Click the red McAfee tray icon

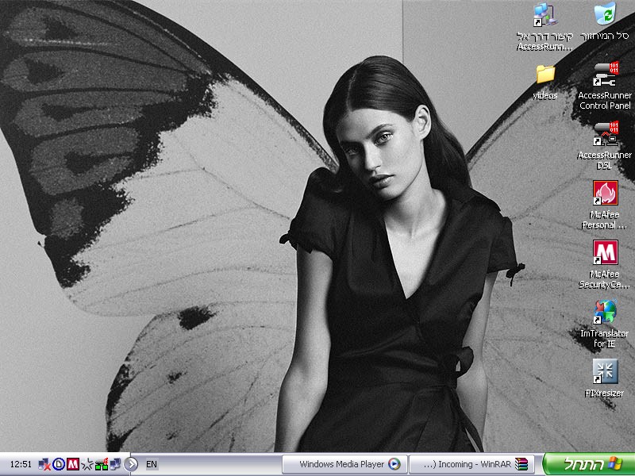click(73, 464)
